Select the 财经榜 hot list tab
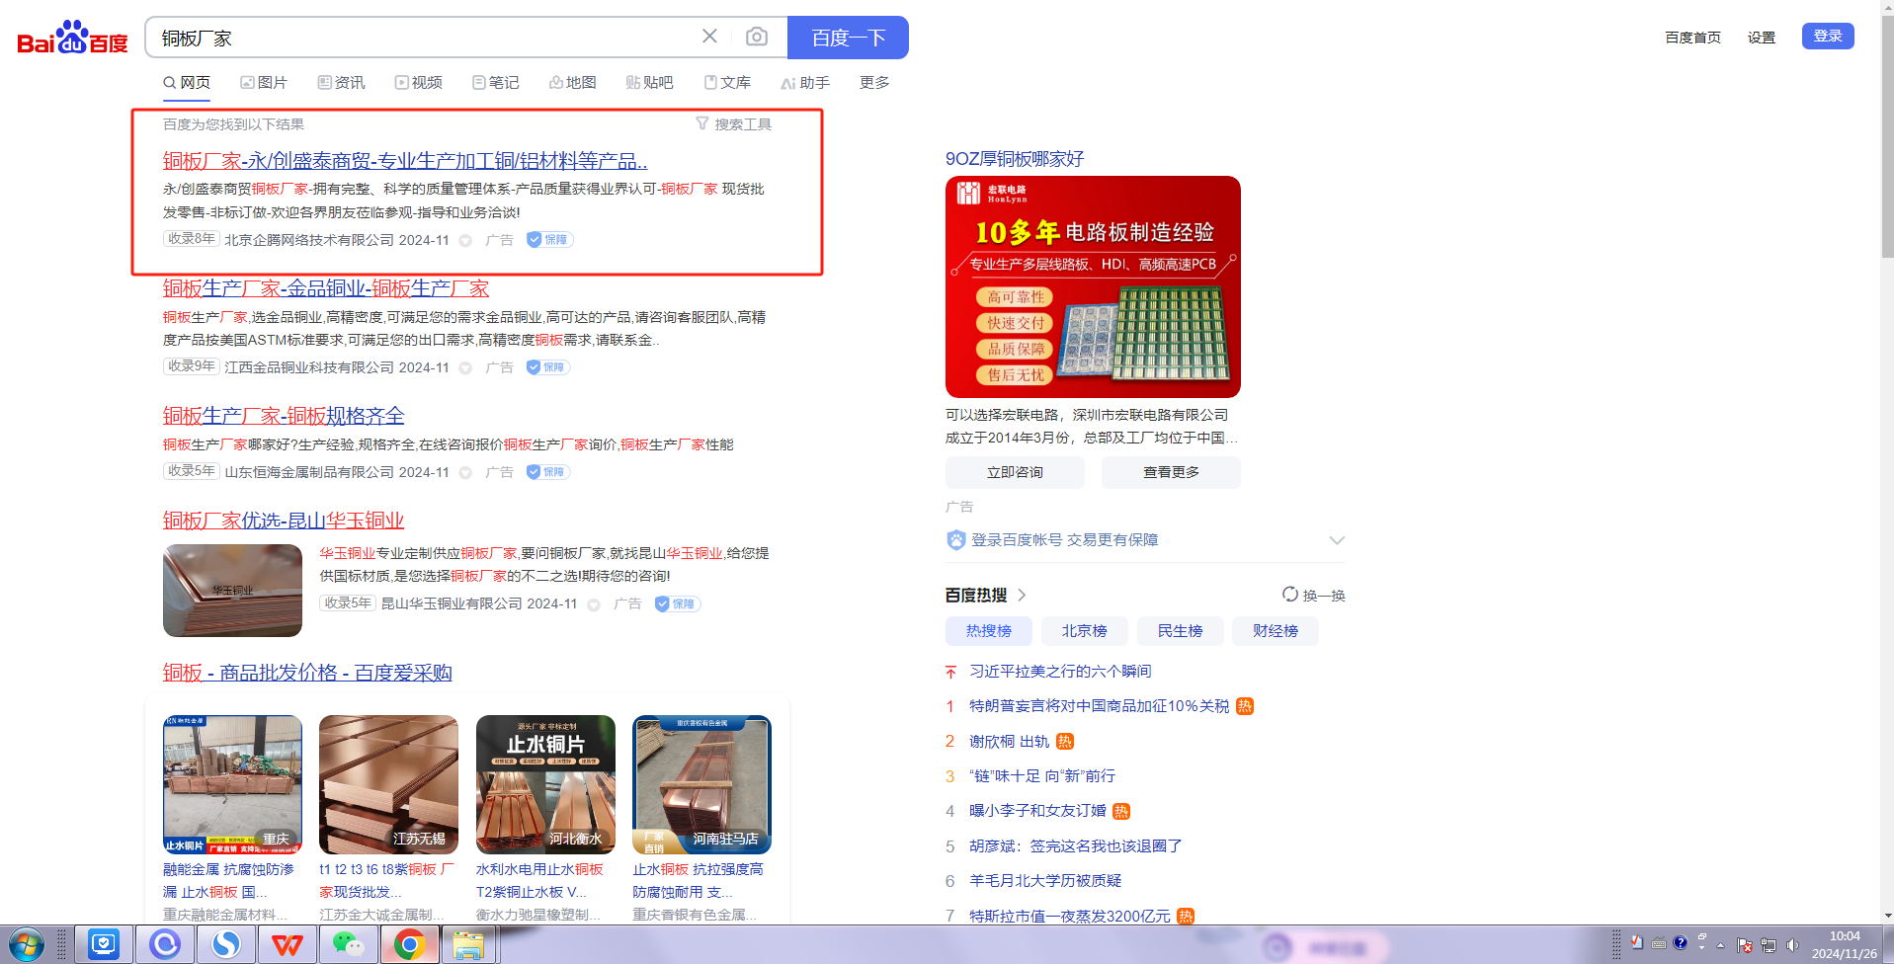Image resolution: width=1894 pixels, height=964 pixels. (1276, 631)
